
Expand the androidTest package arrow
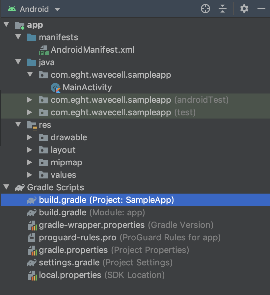[30, 100]
